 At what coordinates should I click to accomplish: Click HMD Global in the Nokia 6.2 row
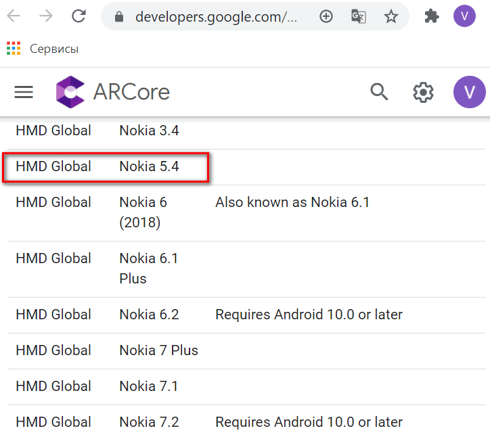pyautogui.click(x=53, y=315)
